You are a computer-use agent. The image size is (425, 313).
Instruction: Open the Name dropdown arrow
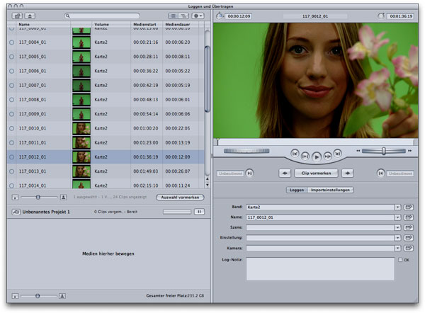coord(397,217)
